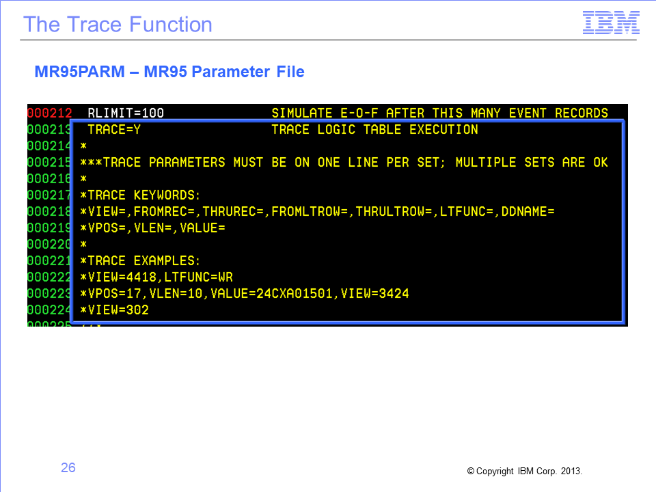Select the "*VIEW=302" example line

point(114,310)
